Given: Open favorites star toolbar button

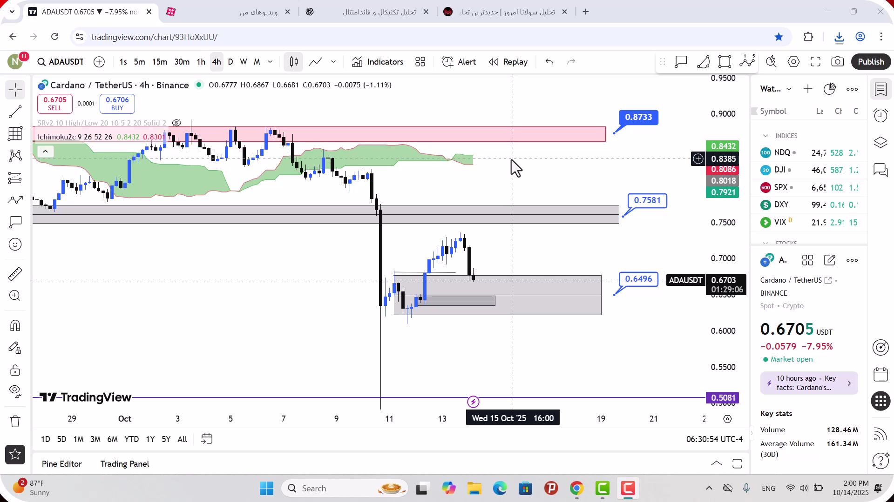Looking at the screenshot, I should coord(15,455).
